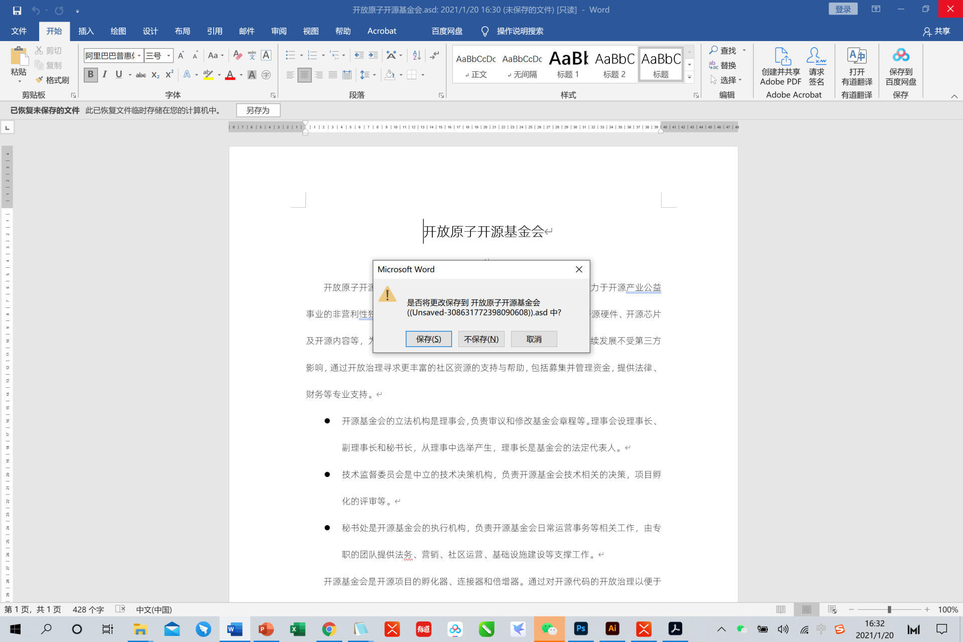Toggle center alignment button
Image resolution: width=963 pixels, height=642 pixels.
304,75
